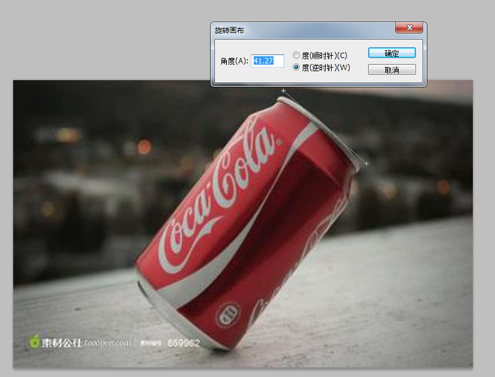Click the 取消 button to cancel rotation
This screenshot has height=377, width=495.
click(392, 69)
